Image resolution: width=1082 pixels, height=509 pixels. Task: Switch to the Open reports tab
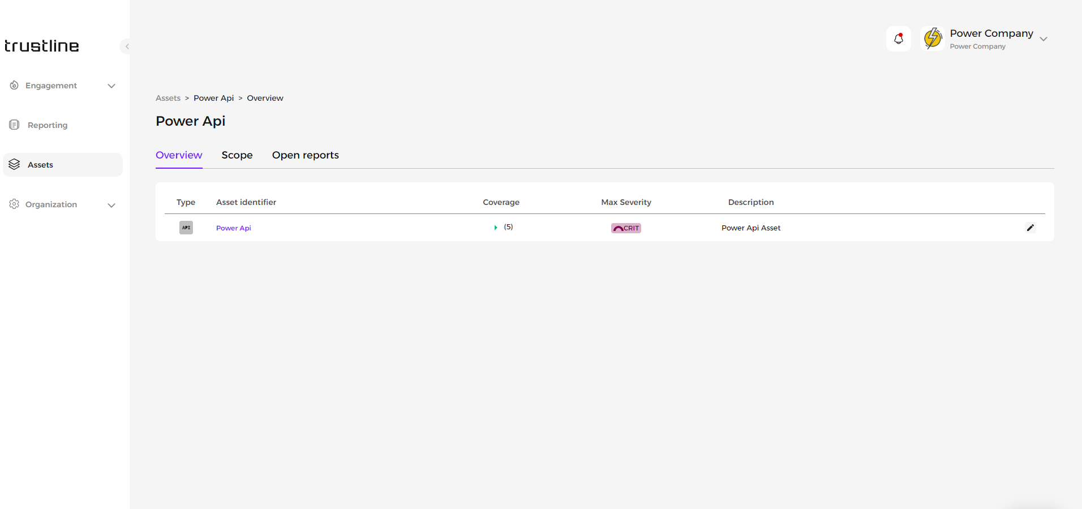pyautogui.click(x=305, y=155)
